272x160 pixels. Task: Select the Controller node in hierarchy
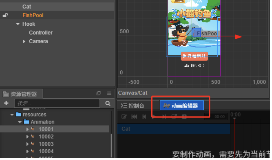[x=41, y=33]
